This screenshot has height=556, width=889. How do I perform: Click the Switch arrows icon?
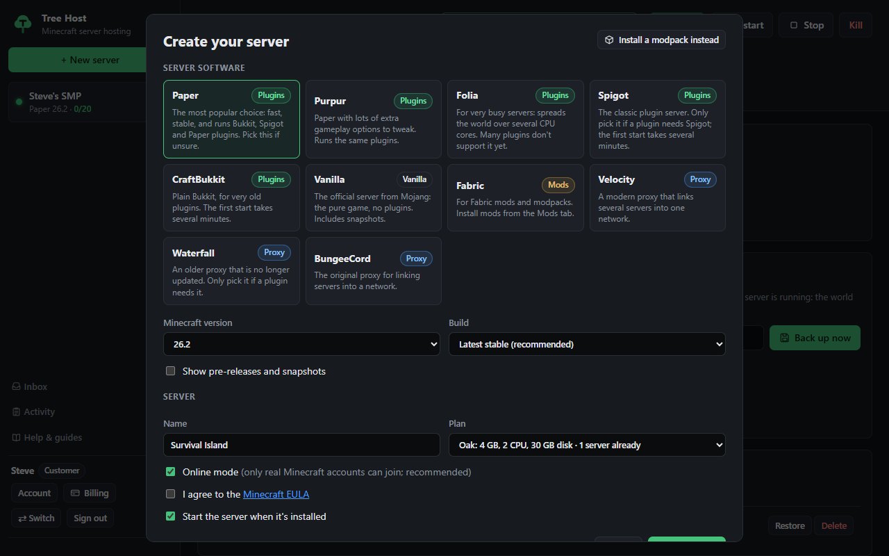[x=22, y=518]
